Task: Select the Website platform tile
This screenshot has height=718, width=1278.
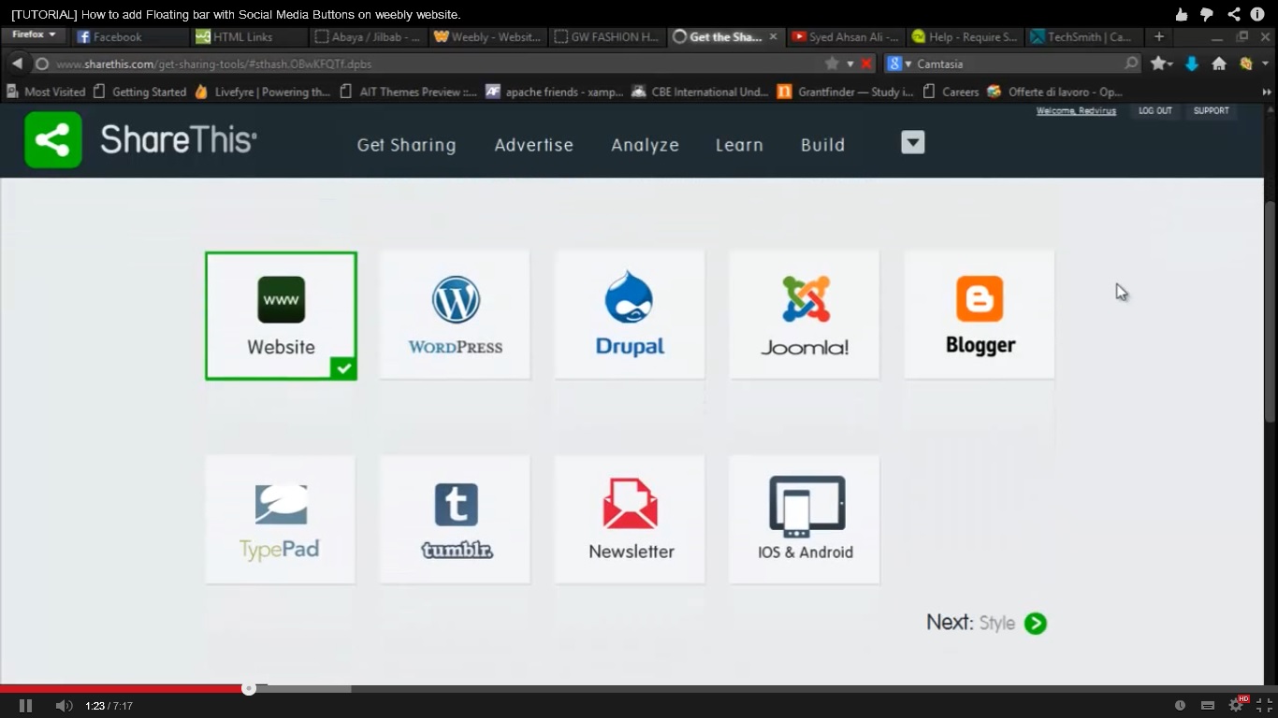Action: (x=281, y=316)
